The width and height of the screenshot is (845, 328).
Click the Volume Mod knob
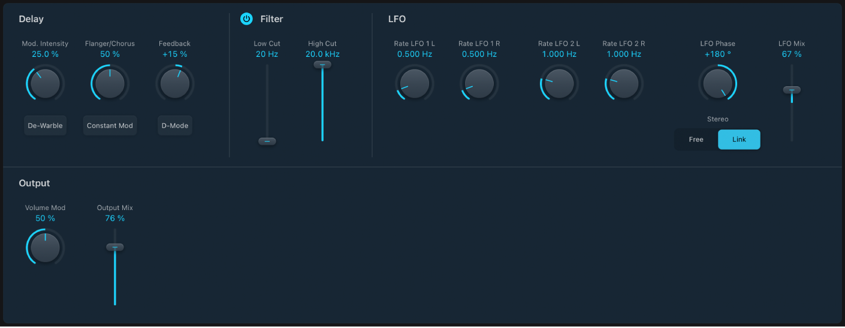pos(45,248)
